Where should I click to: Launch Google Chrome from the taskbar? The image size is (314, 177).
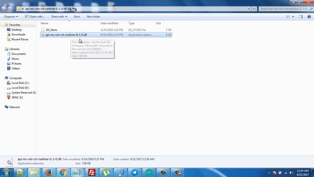[63, 173]
